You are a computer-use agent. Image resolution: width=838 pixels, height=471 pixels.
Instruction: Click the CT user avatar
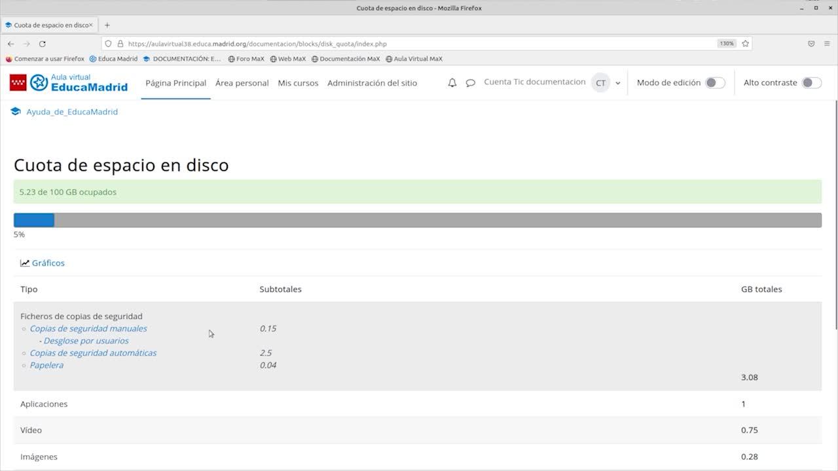click(600, 83)
